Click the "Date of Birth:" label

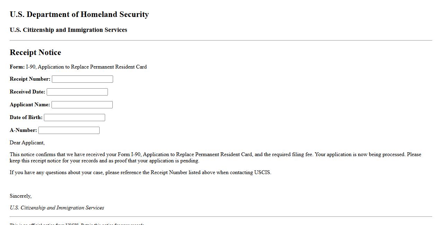click(x=26, y=117)
